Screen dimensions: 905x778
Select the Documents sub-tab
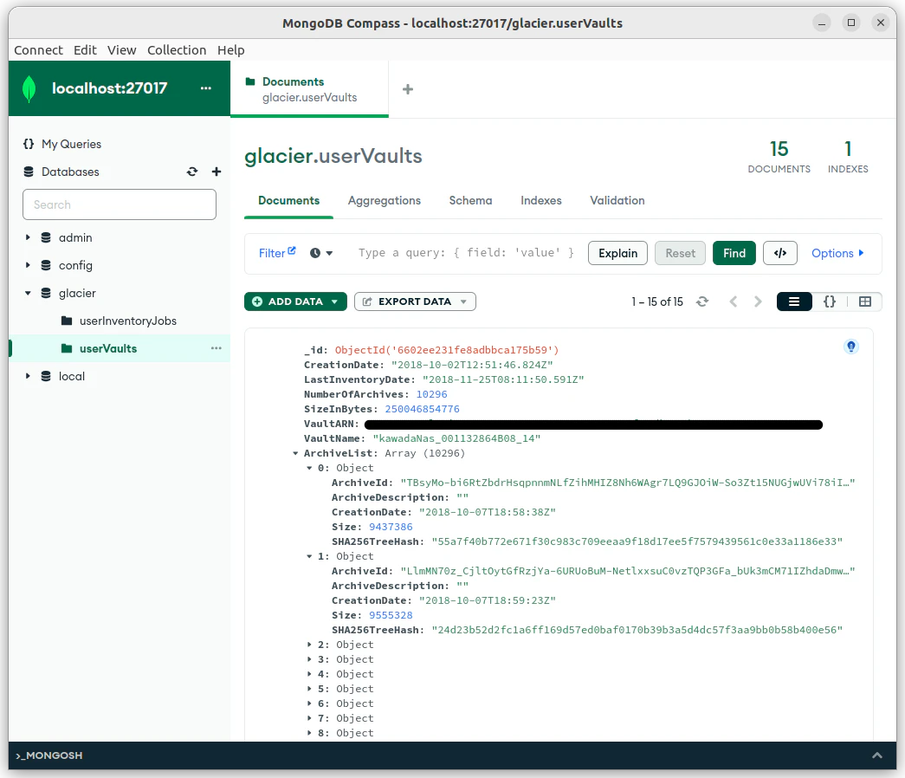[288, 200]
